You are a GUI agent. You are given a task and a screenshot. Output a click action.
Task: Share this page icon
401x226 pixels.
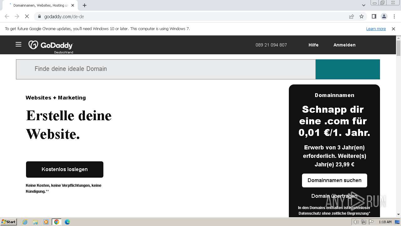(x=352, y=16)
